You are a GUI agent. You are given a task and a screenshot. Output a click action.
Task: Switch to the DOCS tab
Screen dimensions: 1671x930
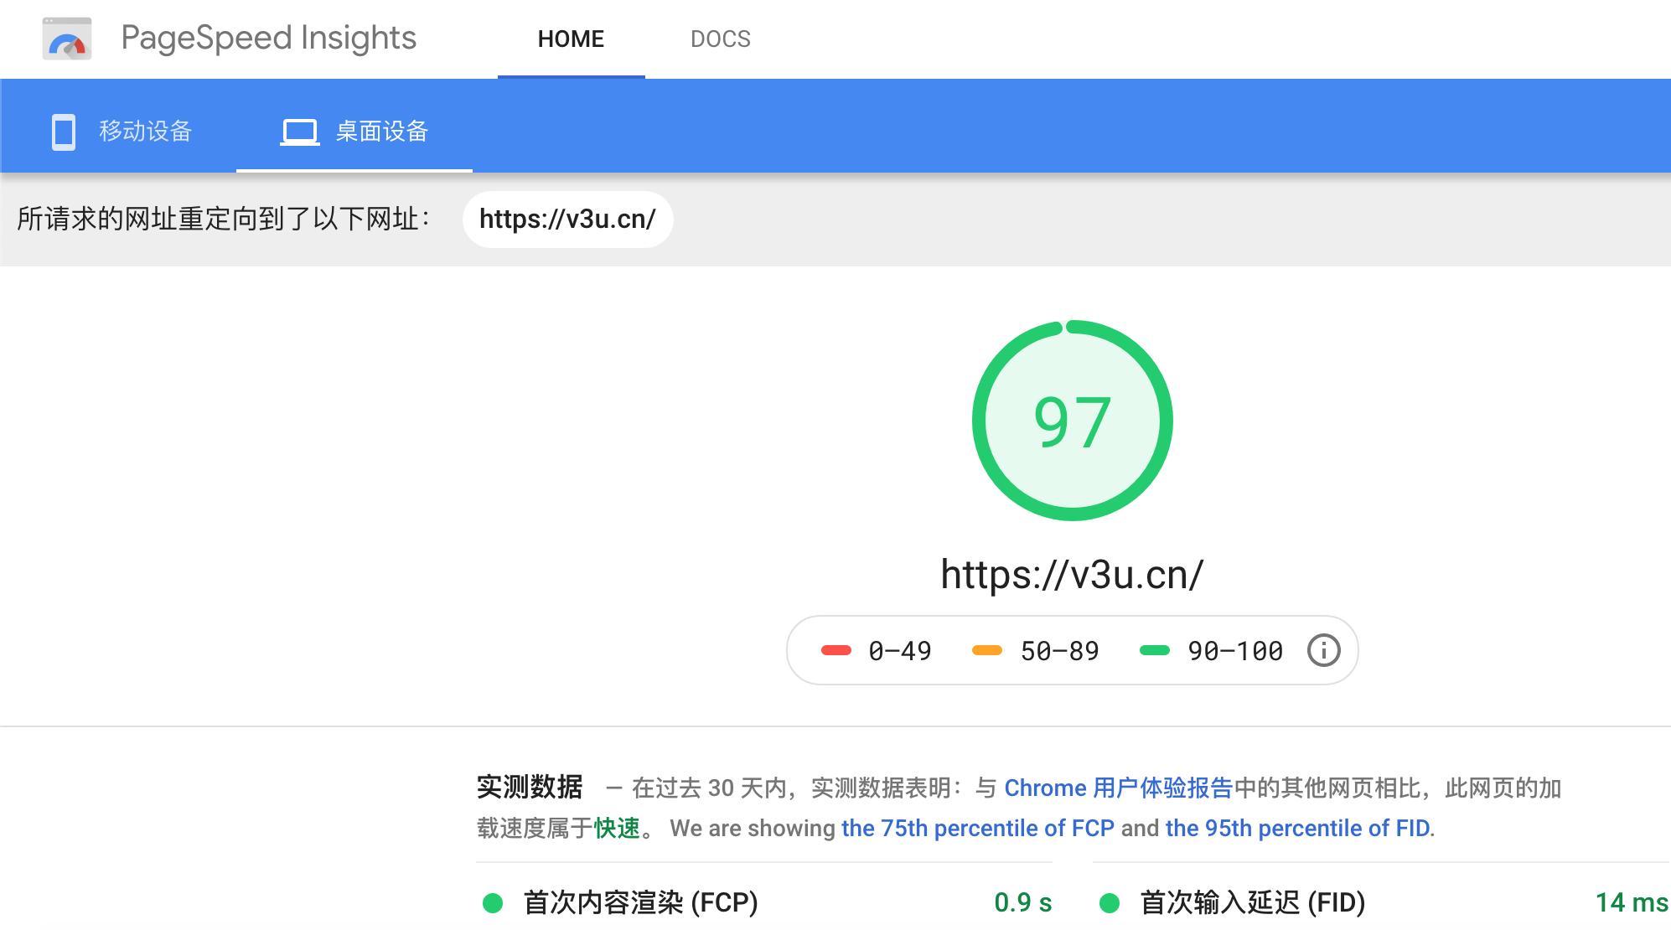(x=721, y=39)
